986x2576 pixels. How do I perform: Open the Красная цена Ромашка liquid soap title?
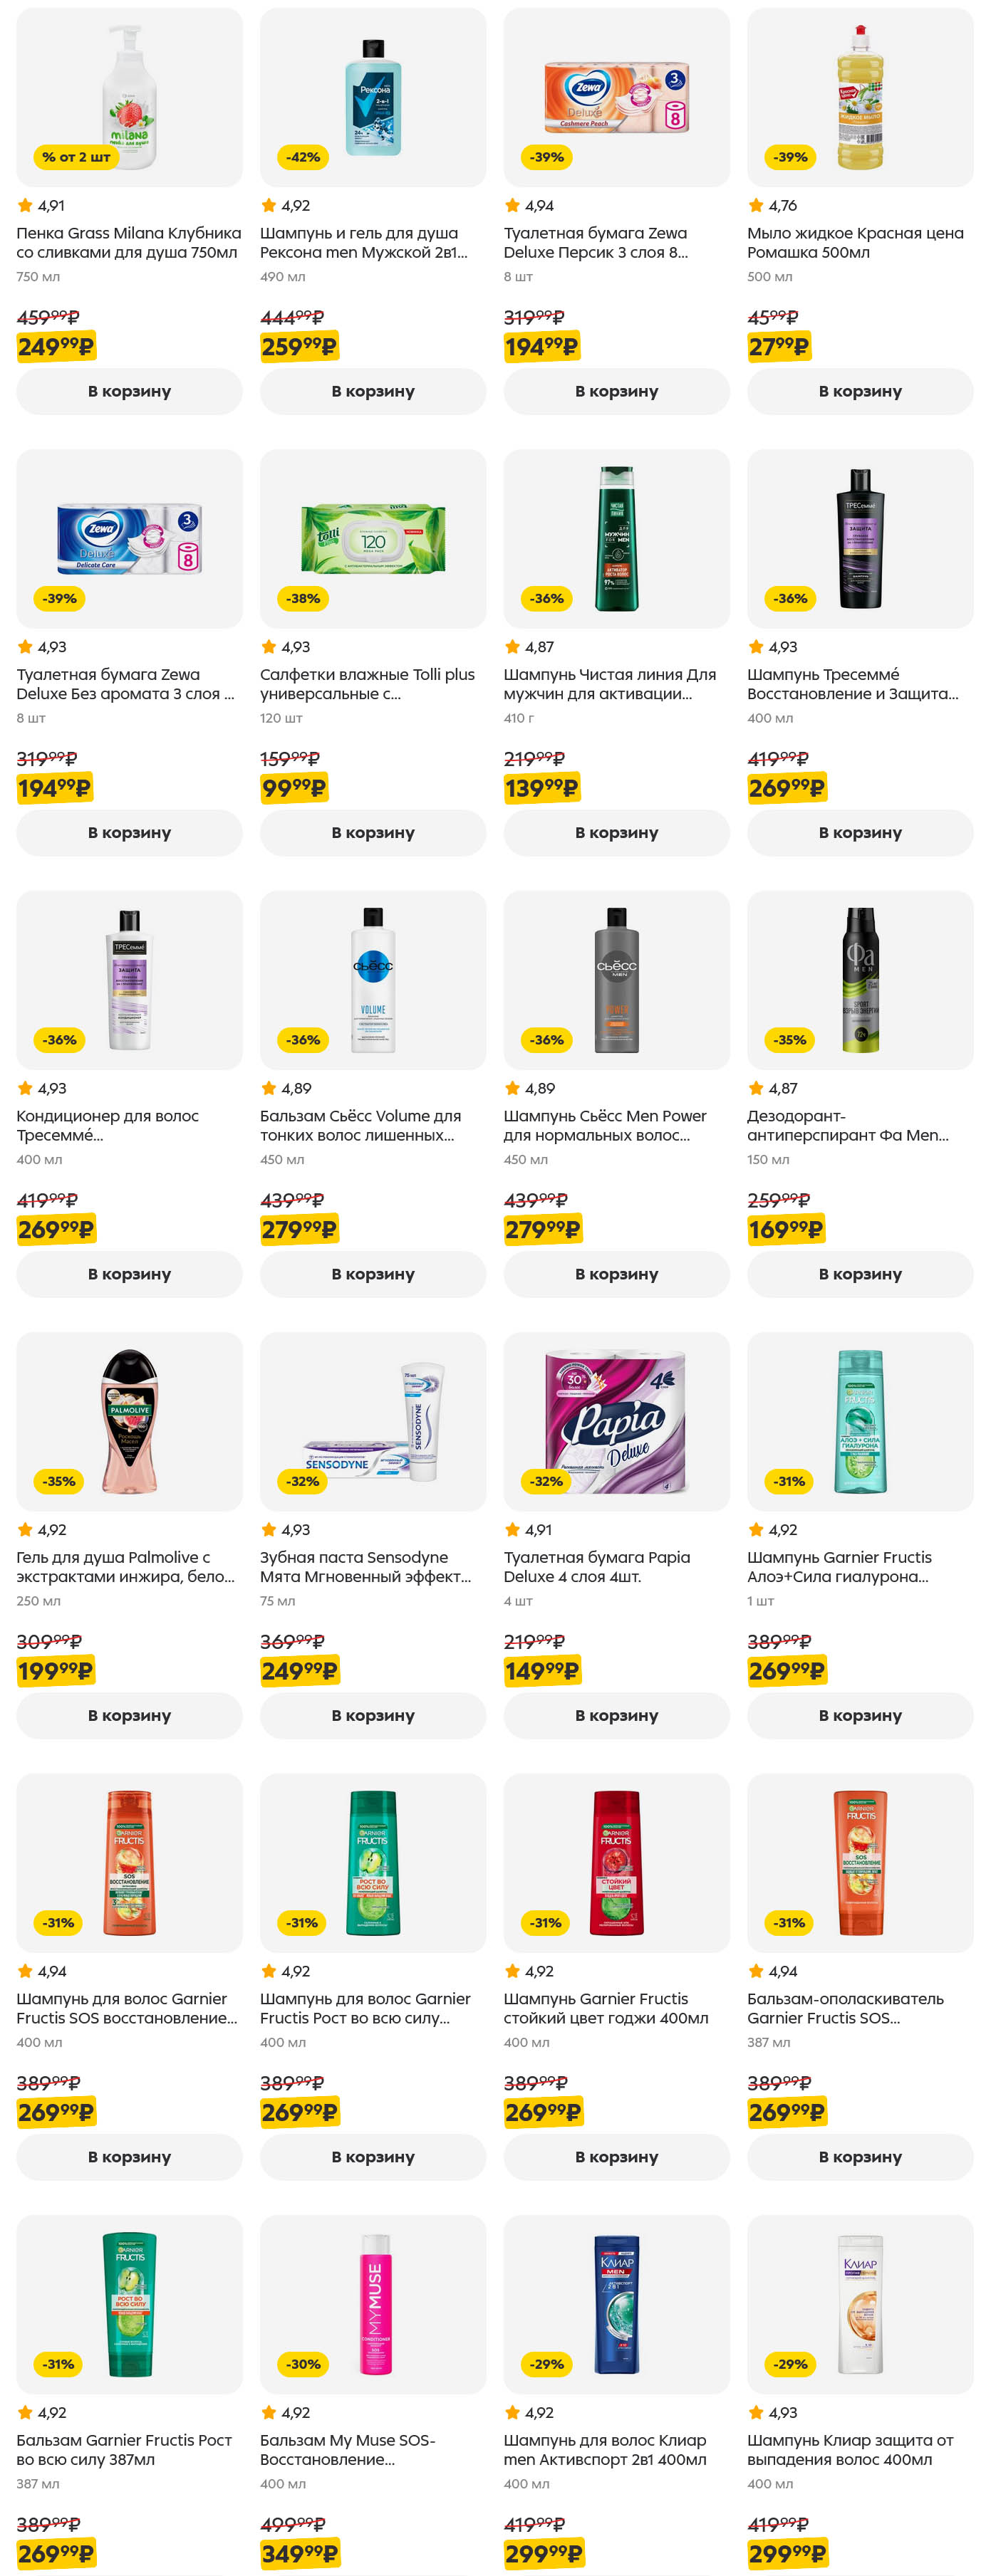tap(854, 243)
